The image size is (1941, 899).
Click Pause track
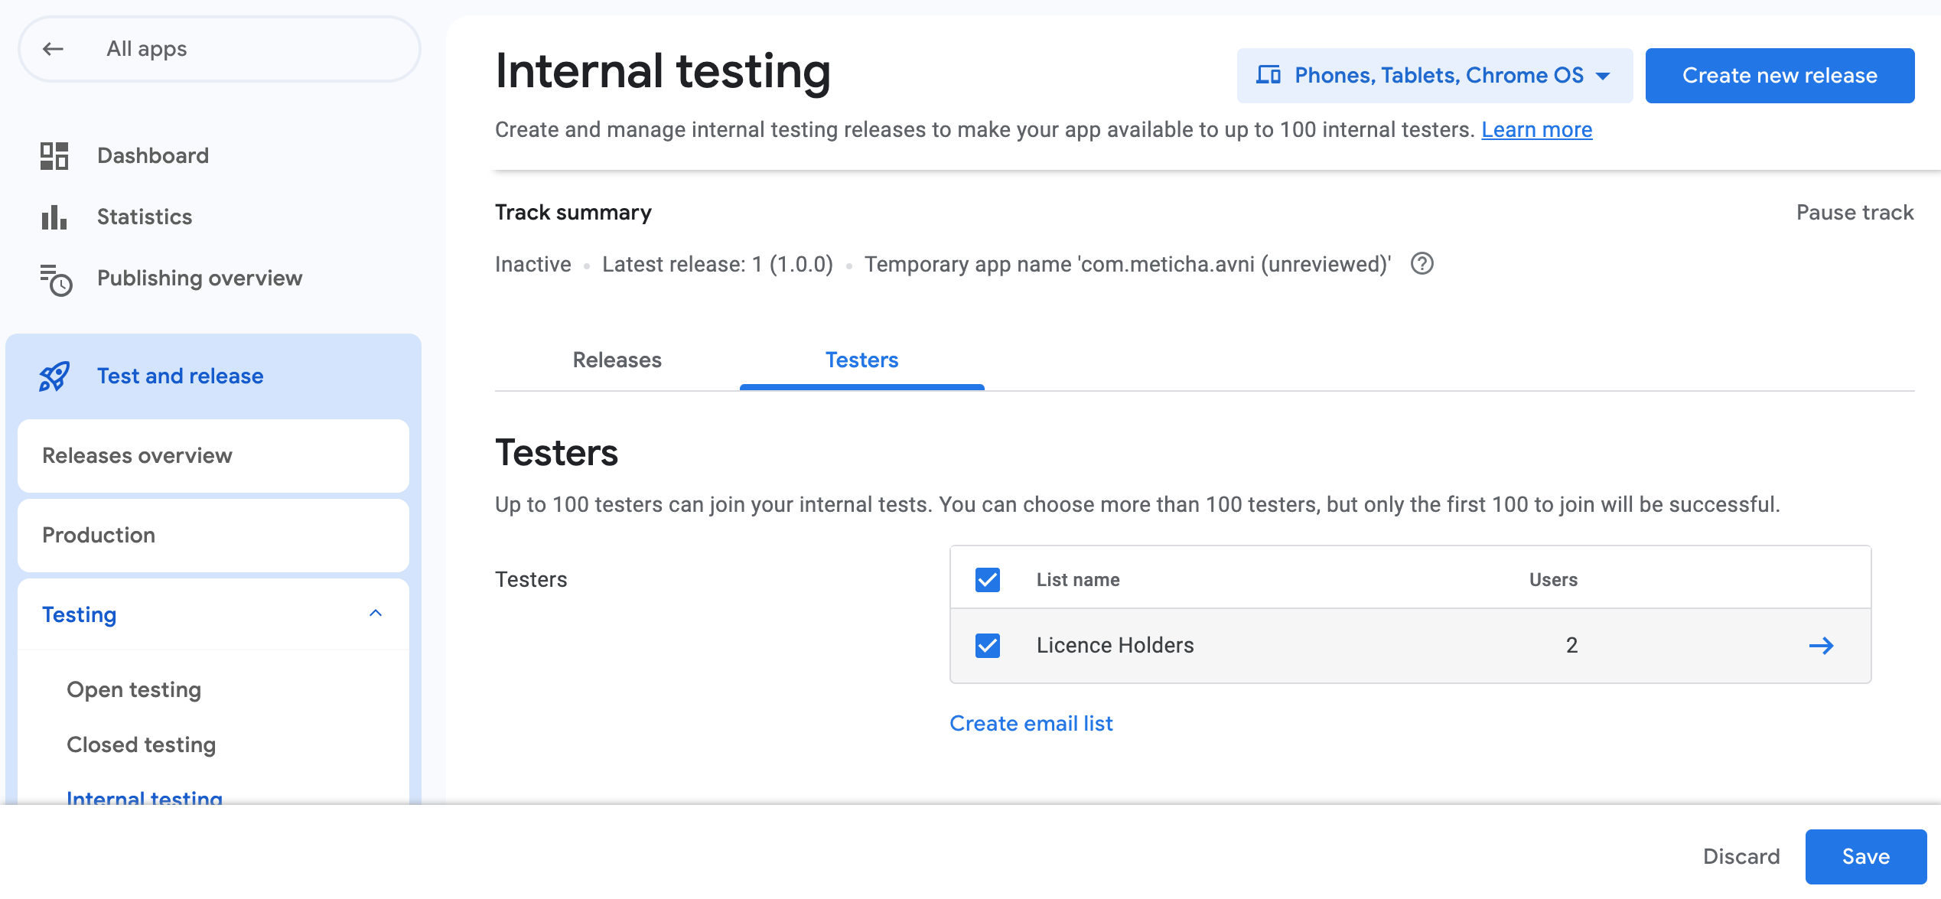coord(1854,212)
